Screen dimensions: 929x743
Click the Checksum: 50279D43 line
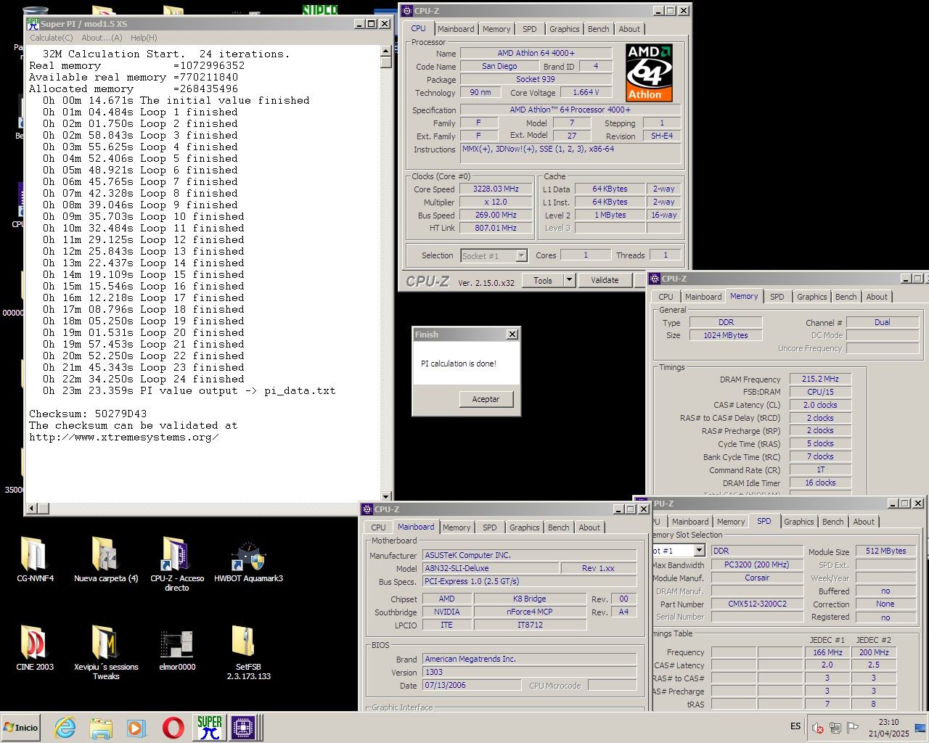click(x=88, y=414)
